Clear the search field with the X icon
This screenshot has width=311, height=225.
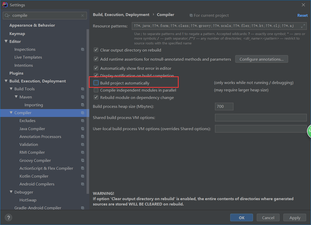[82, 15]
